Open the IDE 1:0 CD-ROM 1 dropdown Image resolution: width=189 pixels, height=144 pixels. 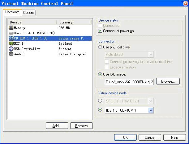(151, 110)
